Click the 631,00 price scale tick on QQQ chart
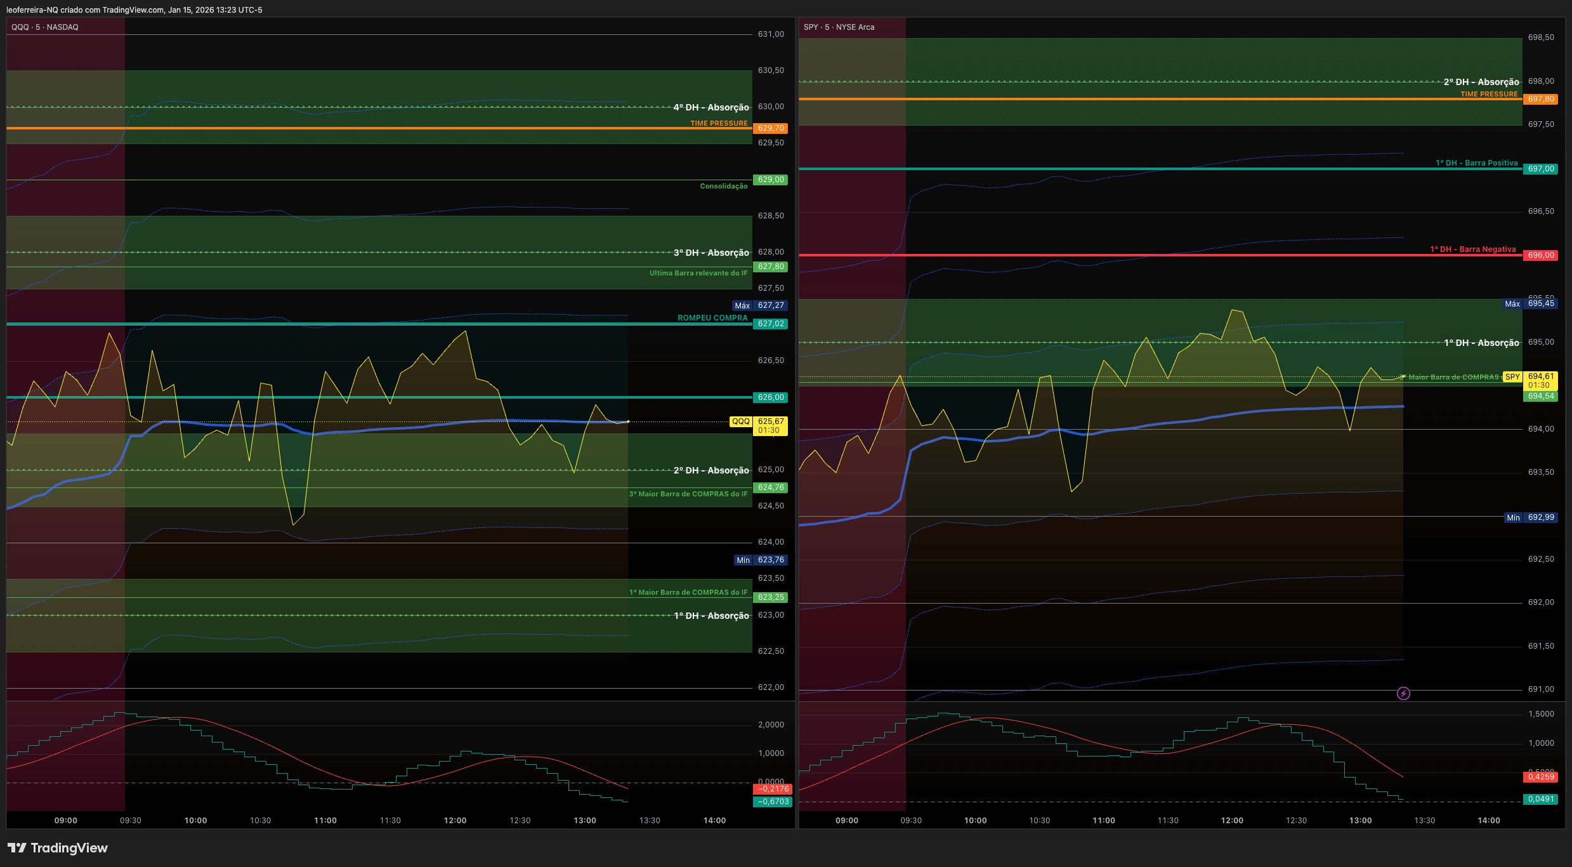The height and width of the screenshot is (867, 1572). coord(771,34)
